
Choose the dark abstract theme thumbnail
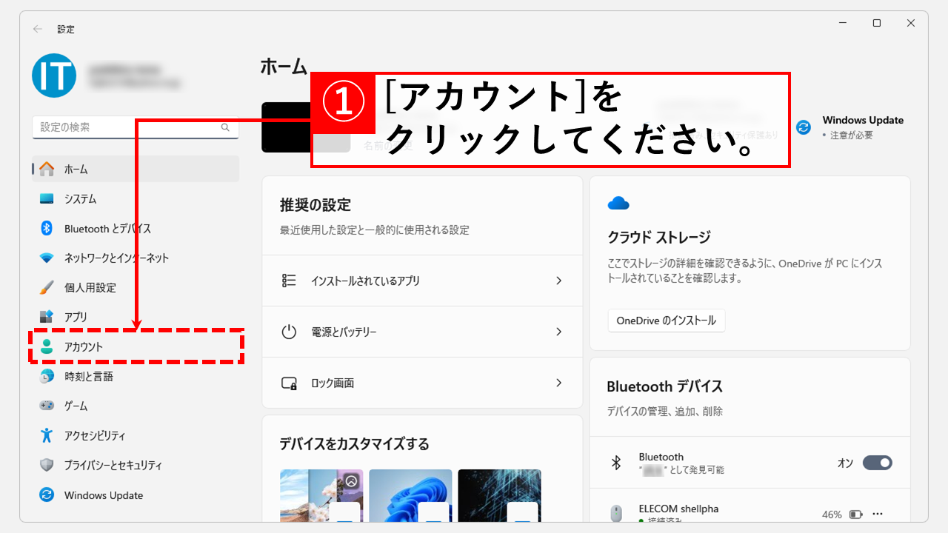499,495
